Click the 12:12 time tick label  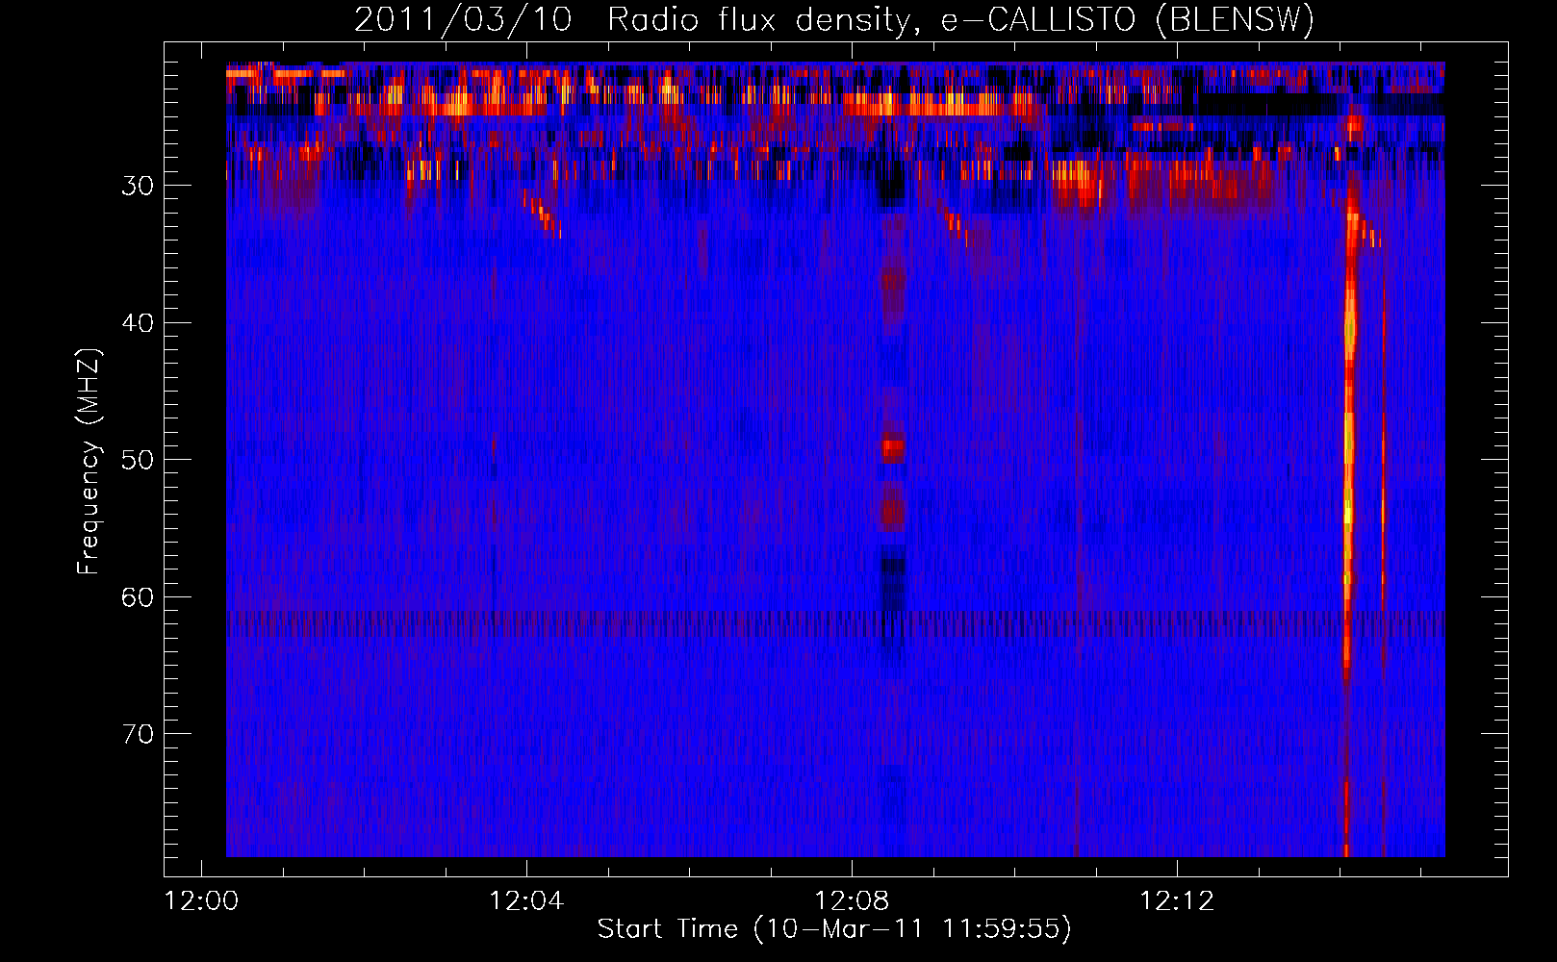click(x=1177, y=901)
